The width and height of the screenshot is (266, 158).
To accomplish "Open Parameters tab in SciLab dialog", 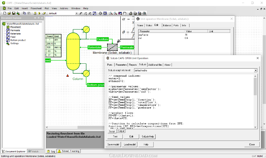I will pyautogui.click(x=121, y=65).
